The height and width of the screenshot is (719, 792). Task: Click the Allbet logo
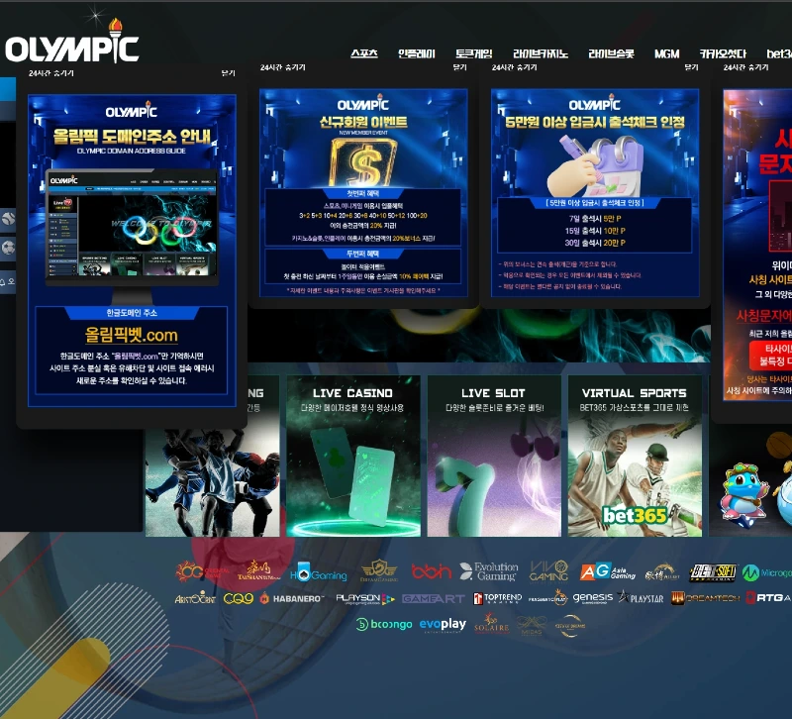[x=661, y=572]
